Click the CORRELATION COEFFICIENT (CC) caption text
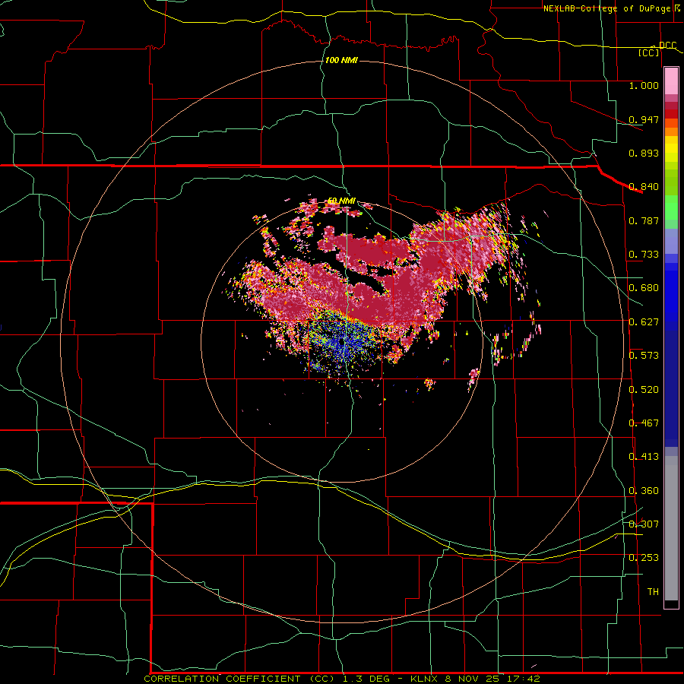 [239, 679]
